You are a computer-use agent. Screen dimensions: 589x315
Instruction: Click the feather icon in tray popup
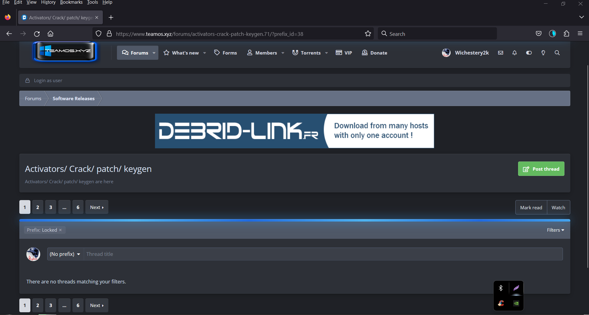click(516, 288)
